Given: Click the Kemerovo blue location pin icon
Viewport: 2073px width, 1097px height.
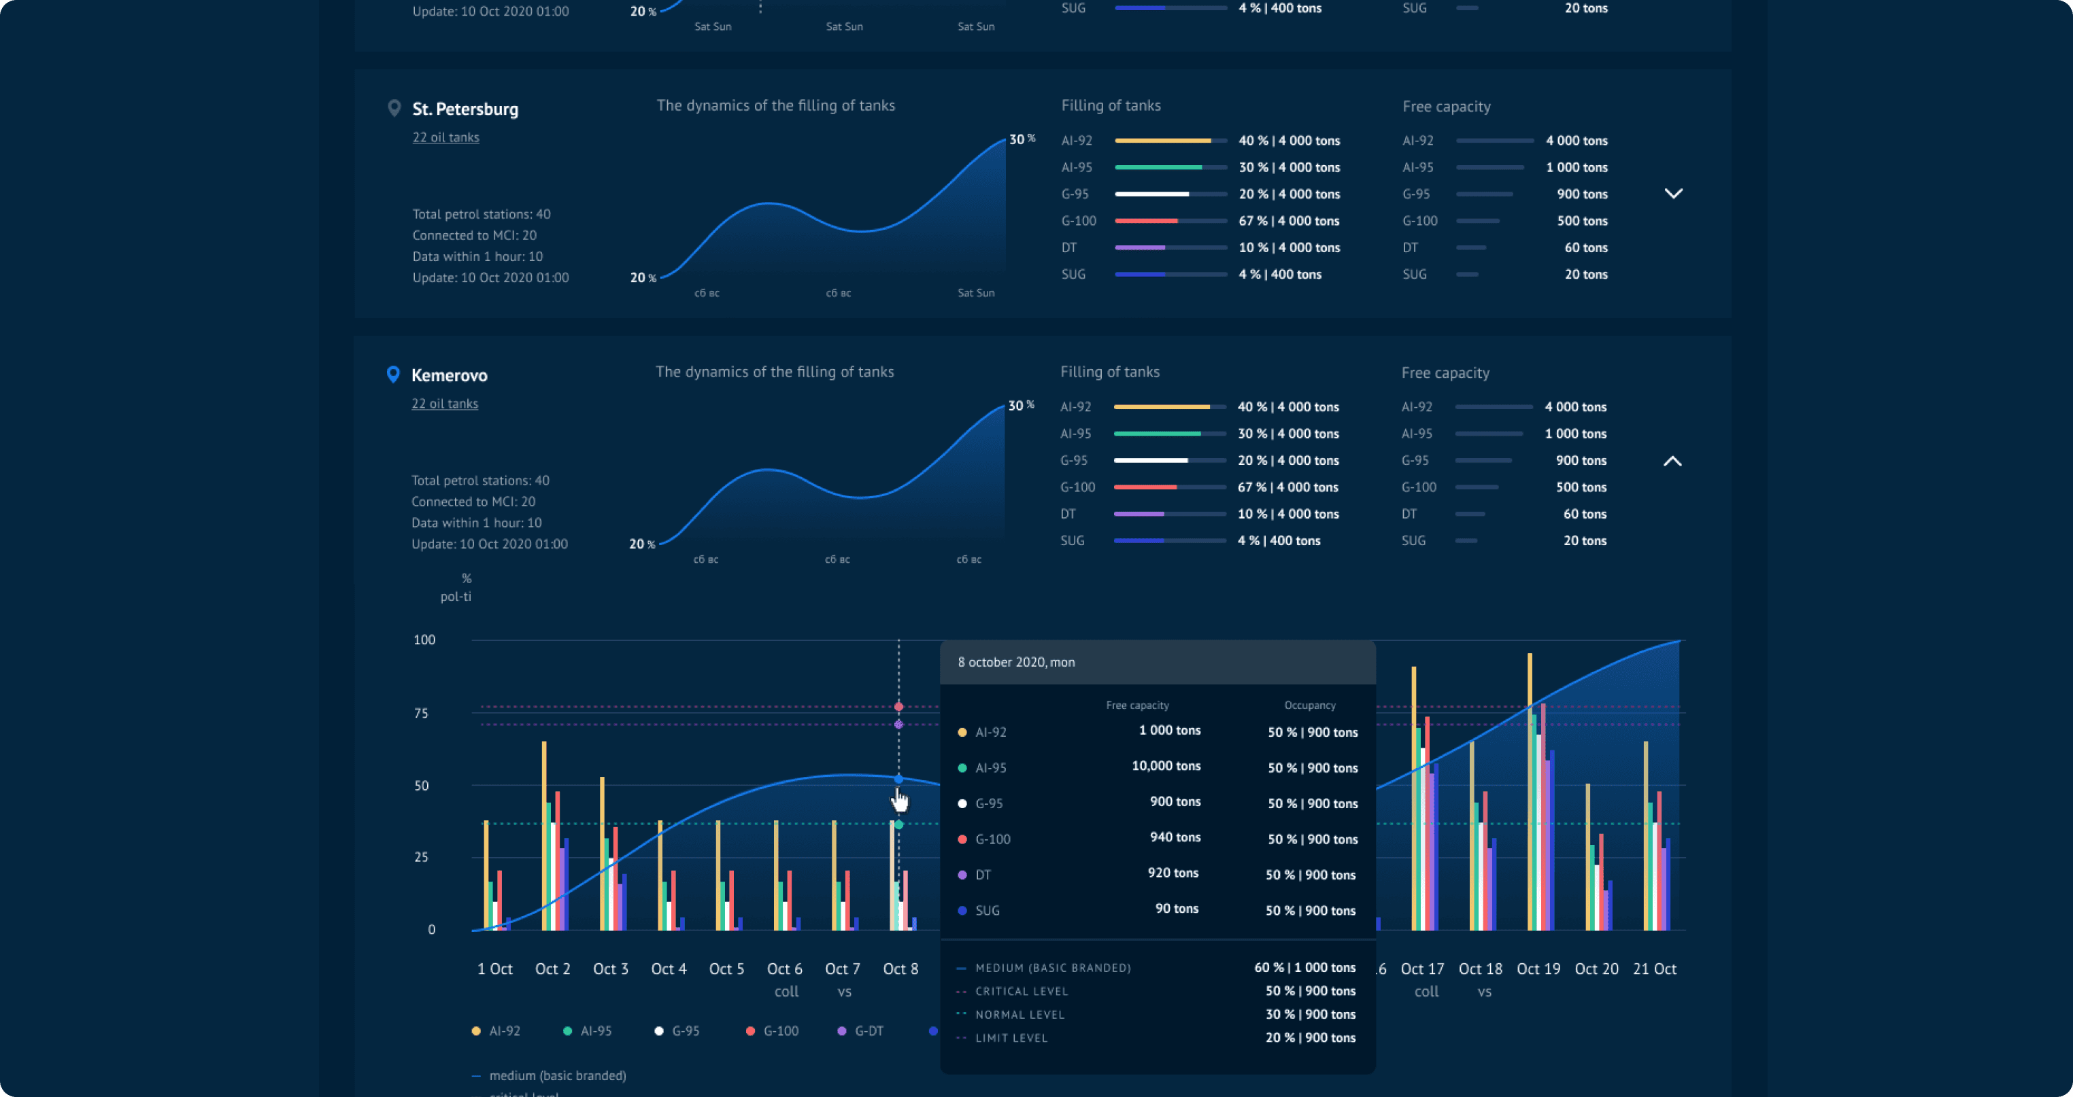Looking at the screenshot, I should [392, 374].
